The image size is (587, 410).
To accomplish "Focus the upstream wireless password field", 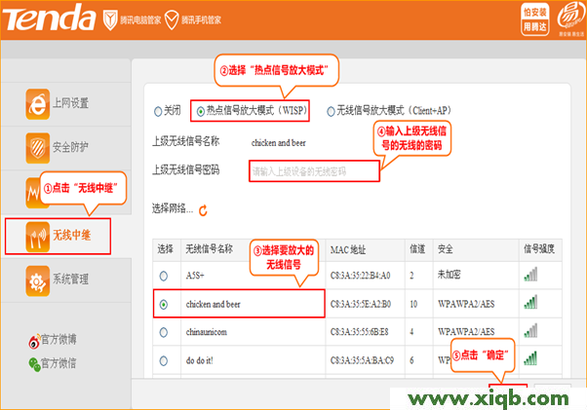I will click(x=314, y=171).
